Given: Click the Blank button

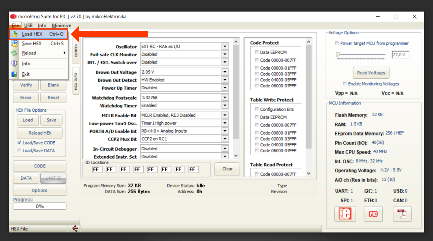Looking at the screenshot, I should pos(53,85).
